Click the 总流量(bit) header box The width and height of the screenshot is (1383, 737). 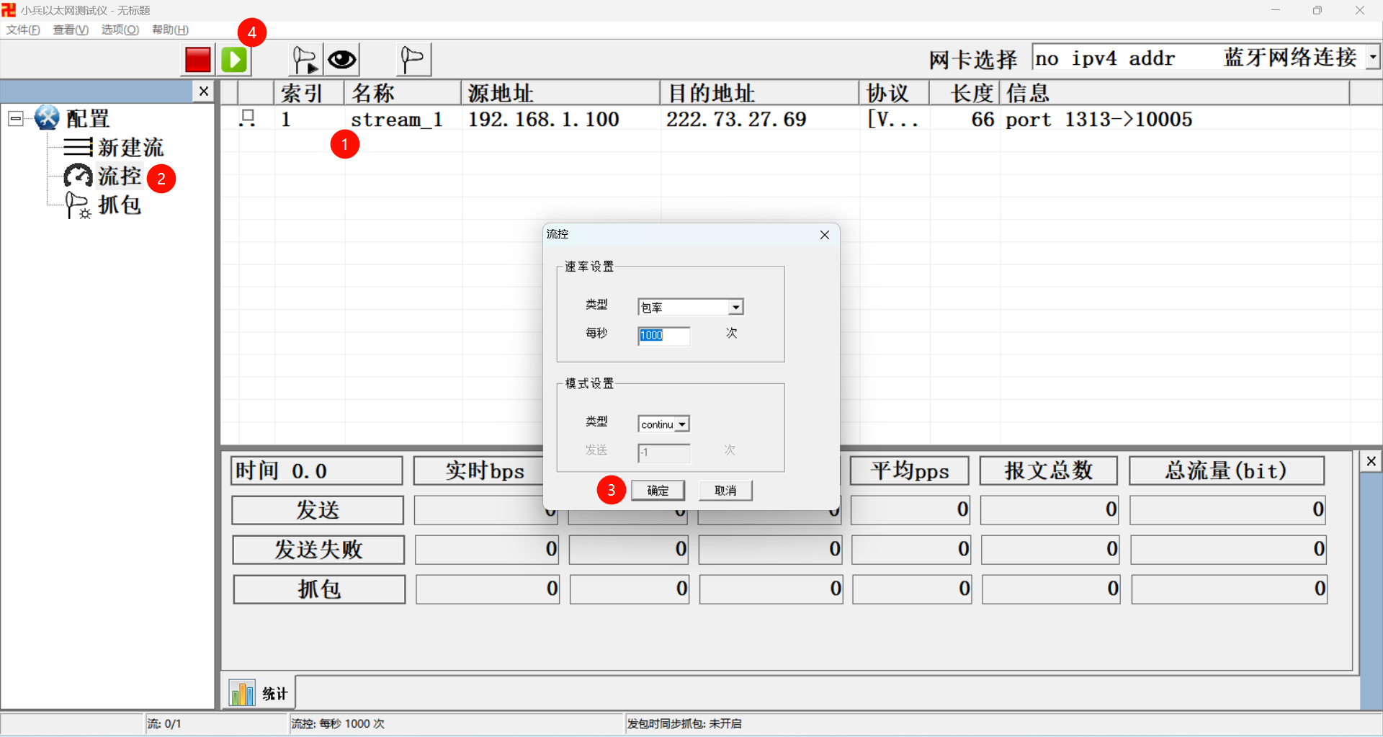(x=1227, y=470)
